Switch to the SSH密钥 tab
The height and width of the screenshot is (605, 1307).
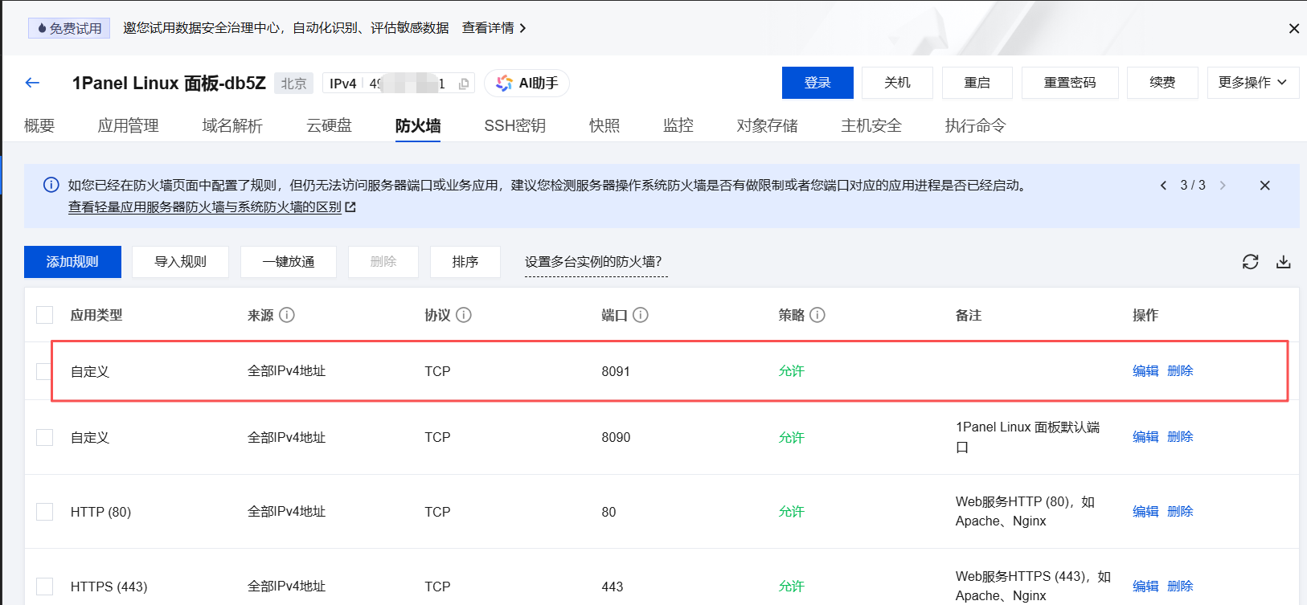tap(514, 125)
